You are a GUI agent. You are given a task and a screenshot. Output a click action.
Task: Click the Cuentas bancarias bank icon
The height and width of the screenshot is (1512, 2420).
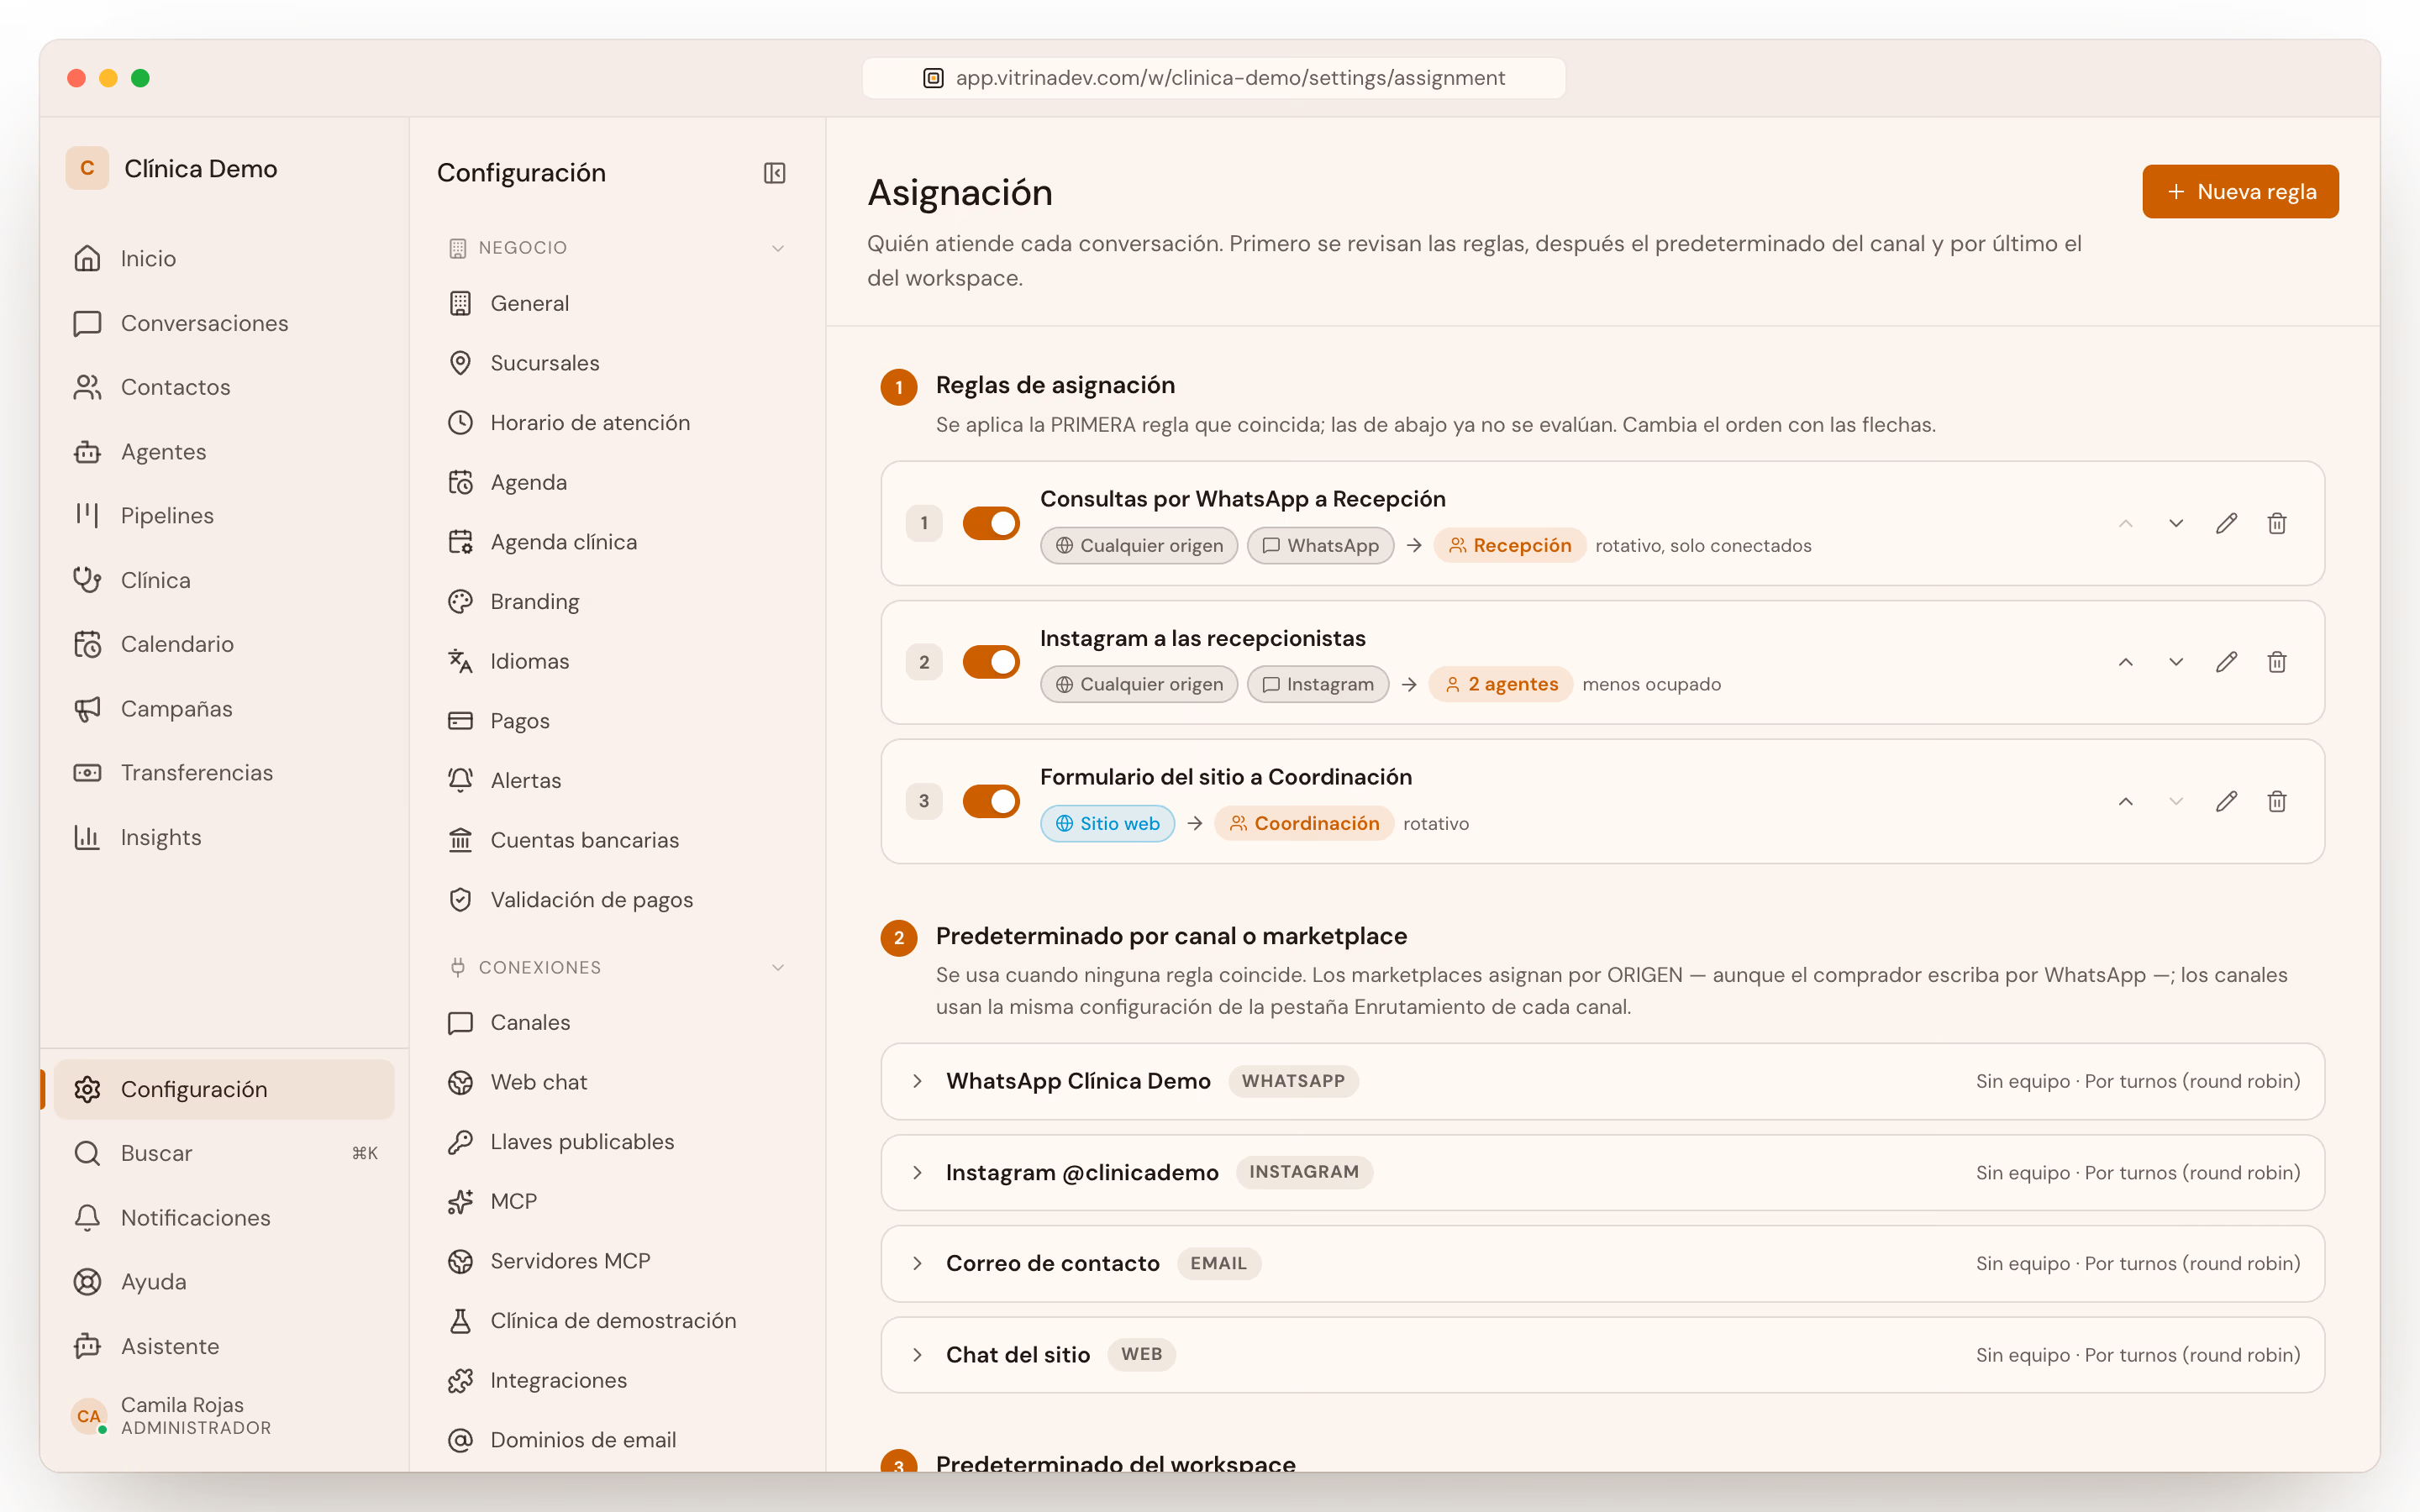tap(460, 840)
